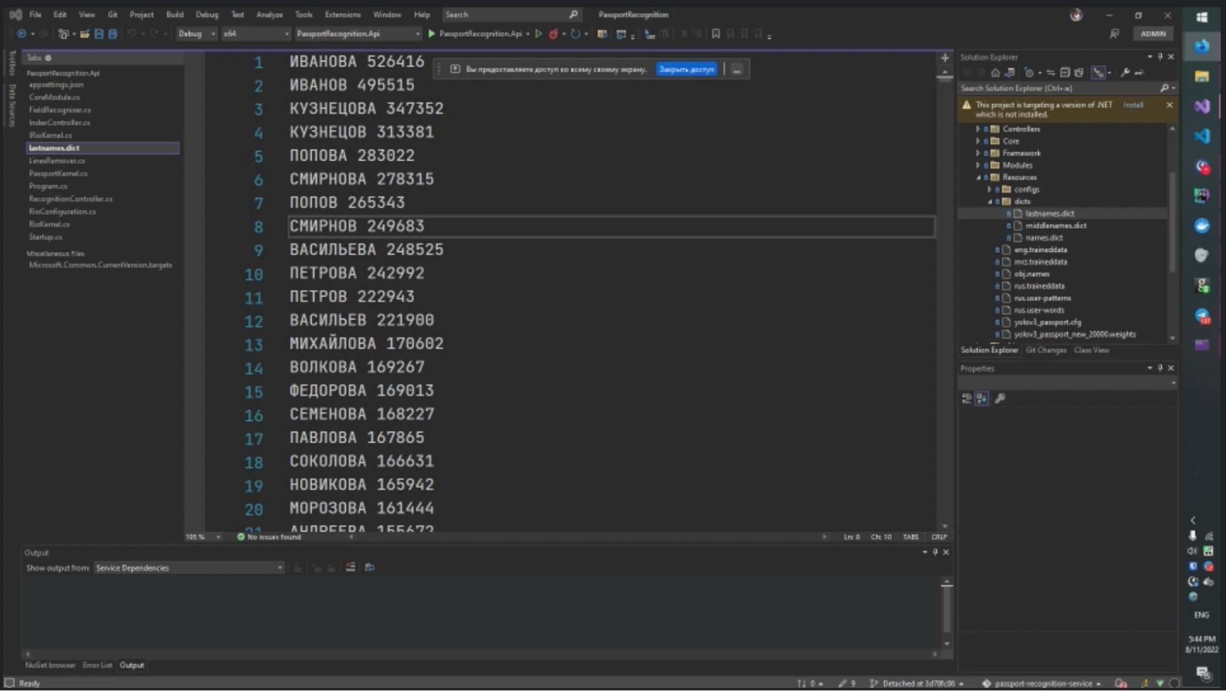This screenshot has width=1226, height=691.
Task: Click the Open File toolbar icon
Action: tap(85, 34)
